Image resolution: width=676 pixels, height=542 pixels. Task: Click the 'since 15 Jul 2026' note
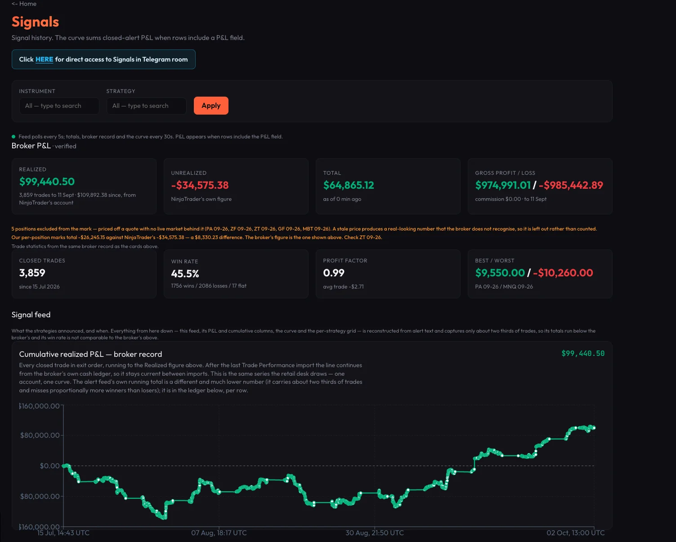click(40, 287)
